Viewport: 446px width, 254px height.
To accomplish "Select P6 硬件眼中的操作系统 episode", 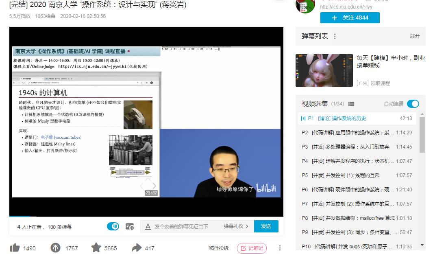I will (357, 189).
